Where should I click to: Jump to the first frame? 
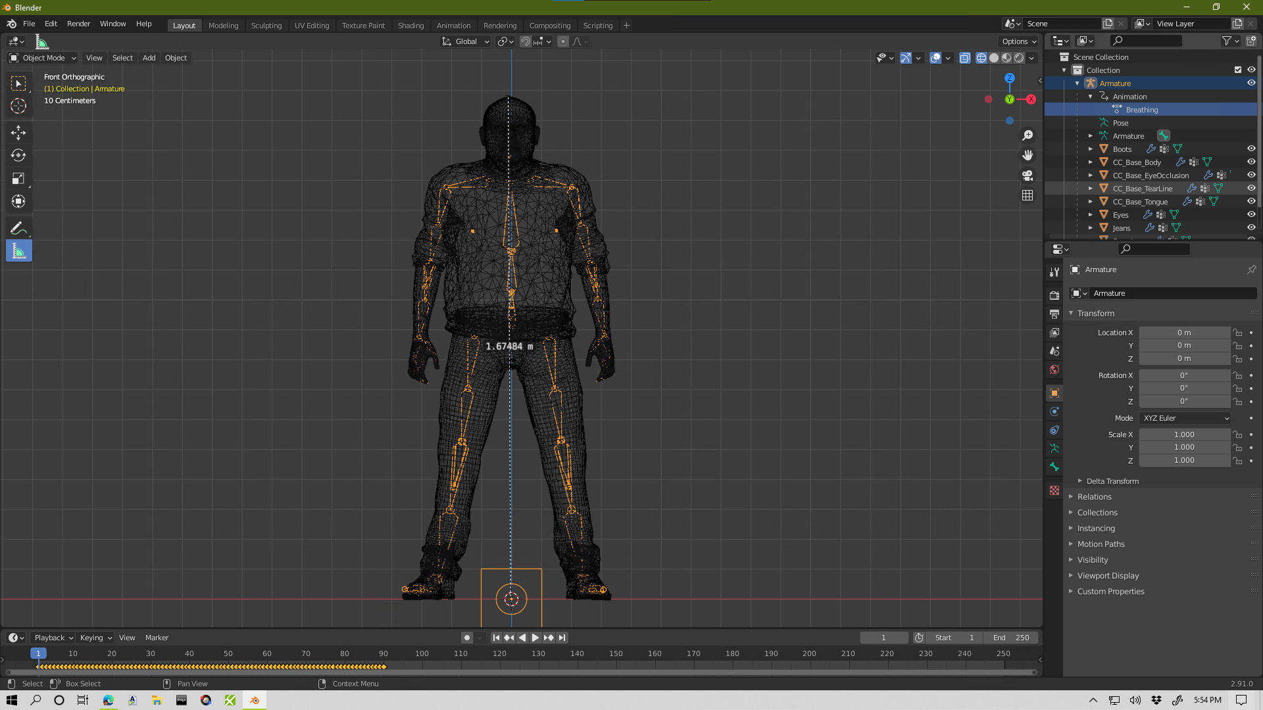point(497,638)
